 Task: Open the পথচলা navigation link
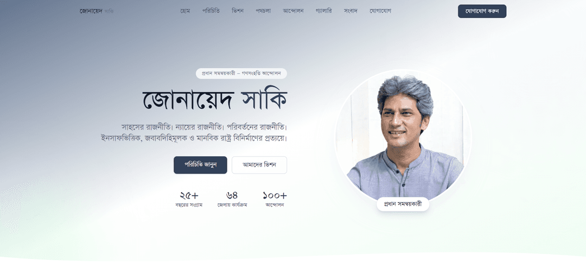pos(263,11)
